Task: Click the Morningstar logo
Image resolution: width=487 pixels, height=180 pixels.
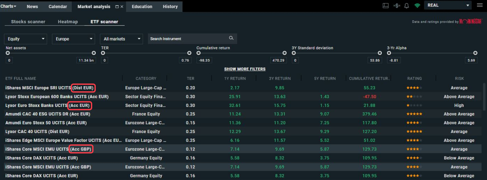Action: click(x=471, y=22)
